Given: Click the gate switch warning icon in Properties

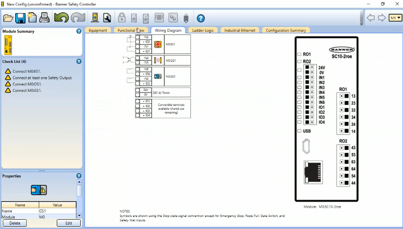Looking at the screenshot, I should (39, 190).
